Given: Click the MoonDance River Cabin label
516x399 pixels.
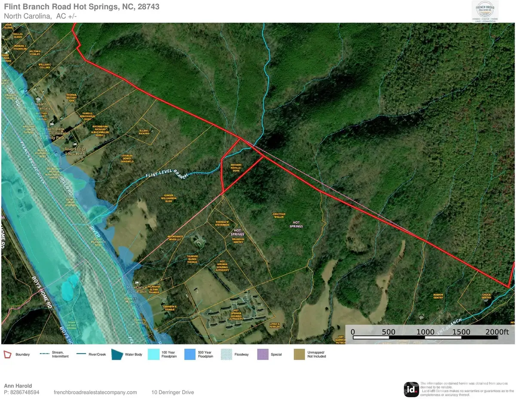Looking at the screenshot, I should point(137,289).
